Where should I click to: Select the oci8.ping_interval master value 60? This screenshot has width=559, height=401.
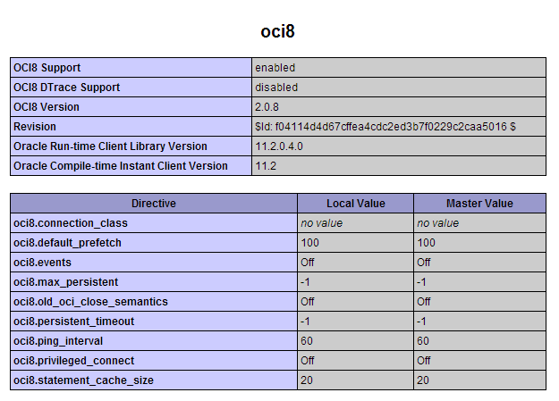423,341
